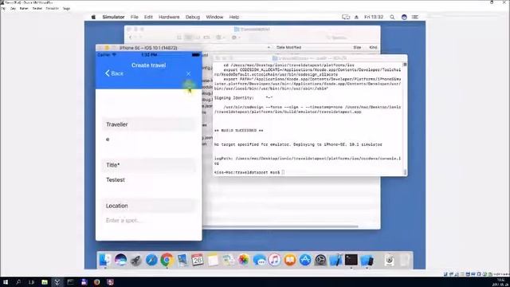
Task: Open the VirtualBox File menu at top left
Action: pos(3,9)
